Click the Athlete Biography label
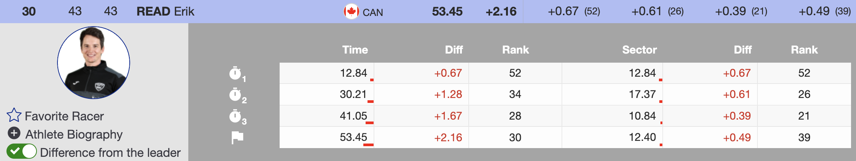Screen dimensions: 856x161 [x=74, y=134]
